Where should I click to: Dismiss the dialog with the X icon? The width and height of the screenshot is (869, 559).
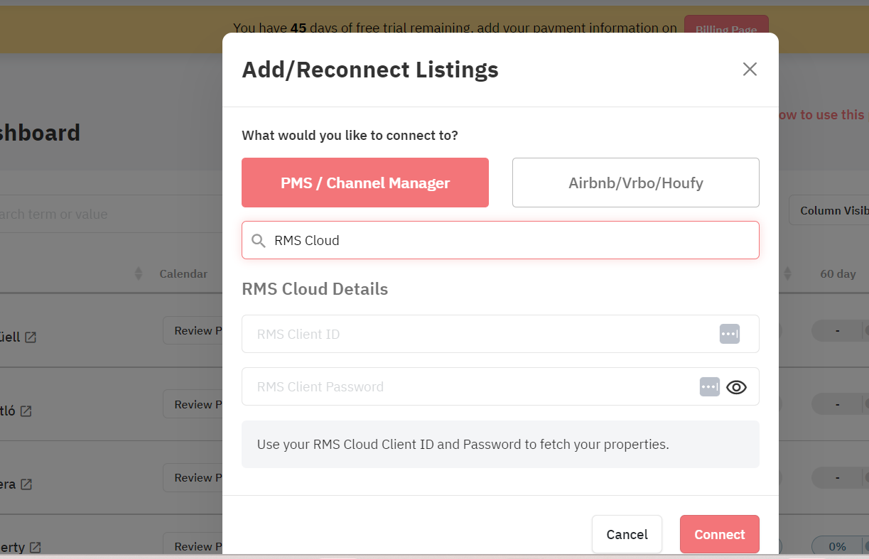[x=750, y=69]
